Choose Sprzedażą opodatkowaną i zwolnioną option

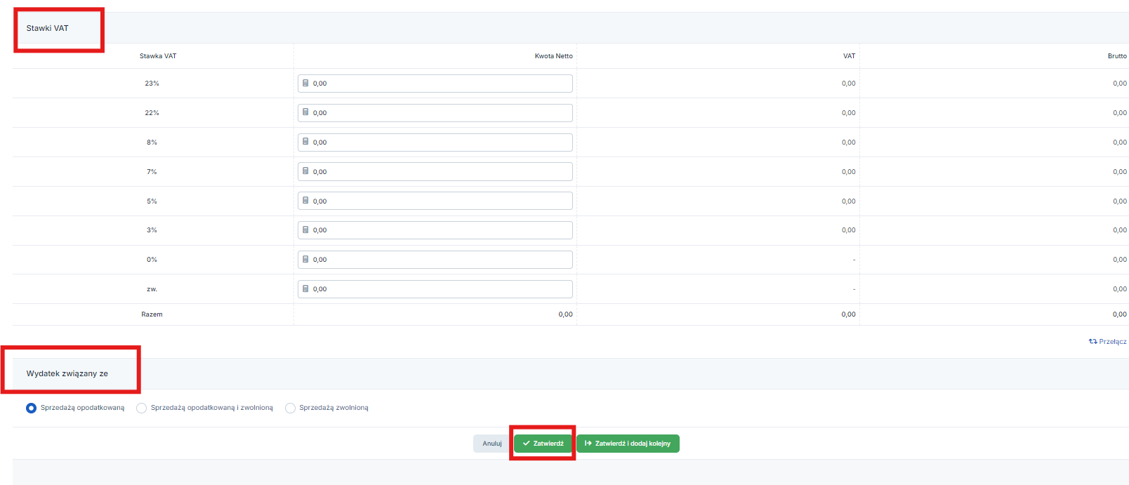(x=142, y=408)
